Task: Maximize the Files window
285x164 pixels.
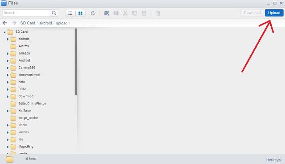Action: point(275,3)
